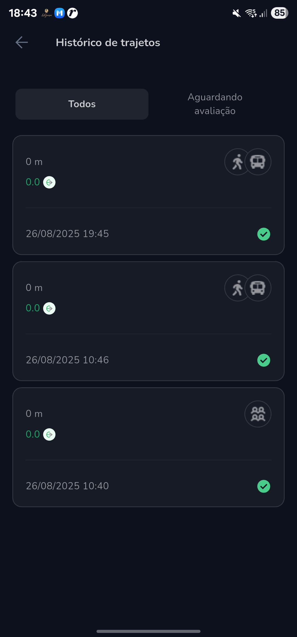Tap bus icon on 19:45 trip
The image size is (297, 637).
[x=258, y=162]
